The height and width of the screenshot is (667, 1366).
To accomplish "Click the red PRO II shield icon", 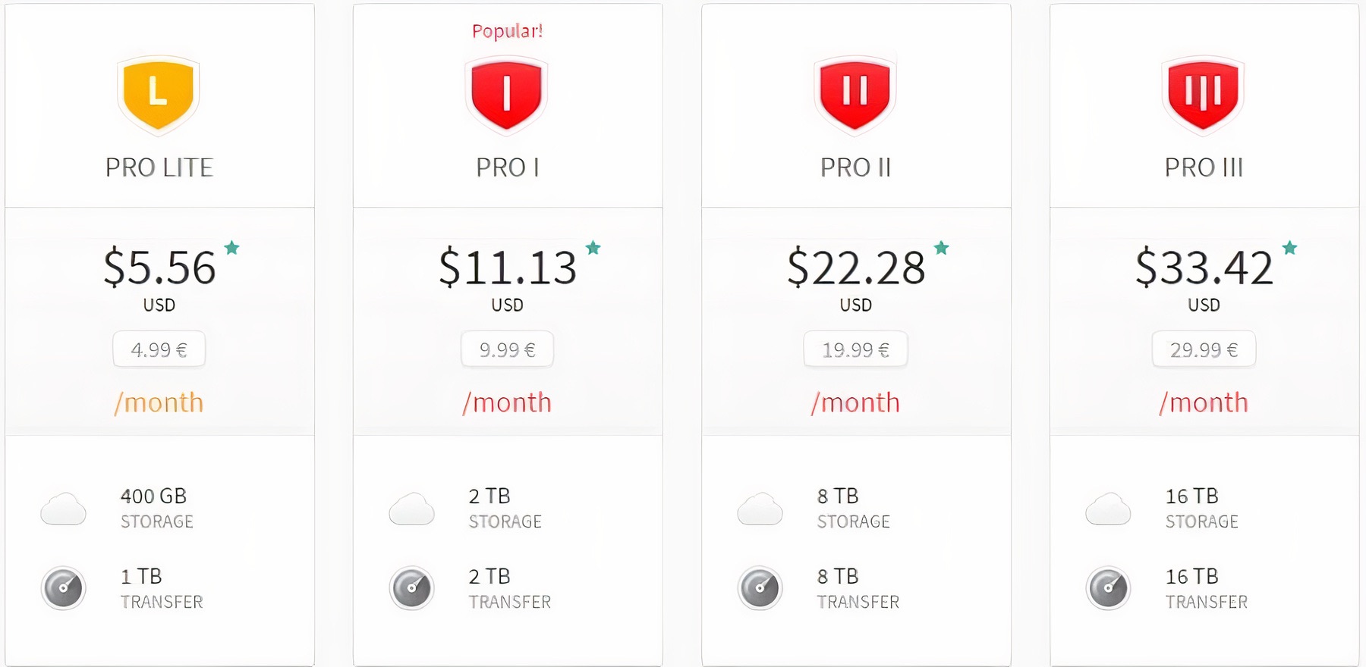I will tap(855, 94).
